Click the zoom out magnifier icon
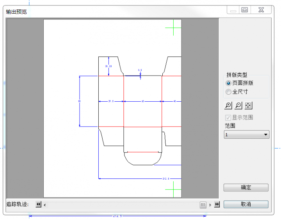This screenshot has height=219, width=281. click(238, 106)
